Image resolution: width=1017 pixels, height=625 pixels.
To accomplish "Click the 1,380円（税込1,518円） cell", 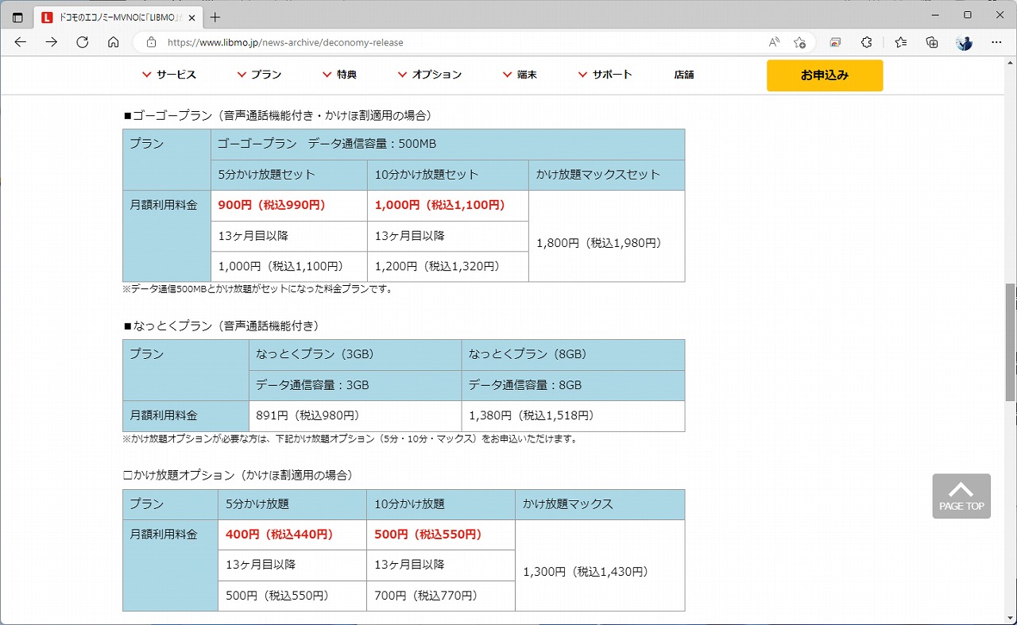I will 573,416.
